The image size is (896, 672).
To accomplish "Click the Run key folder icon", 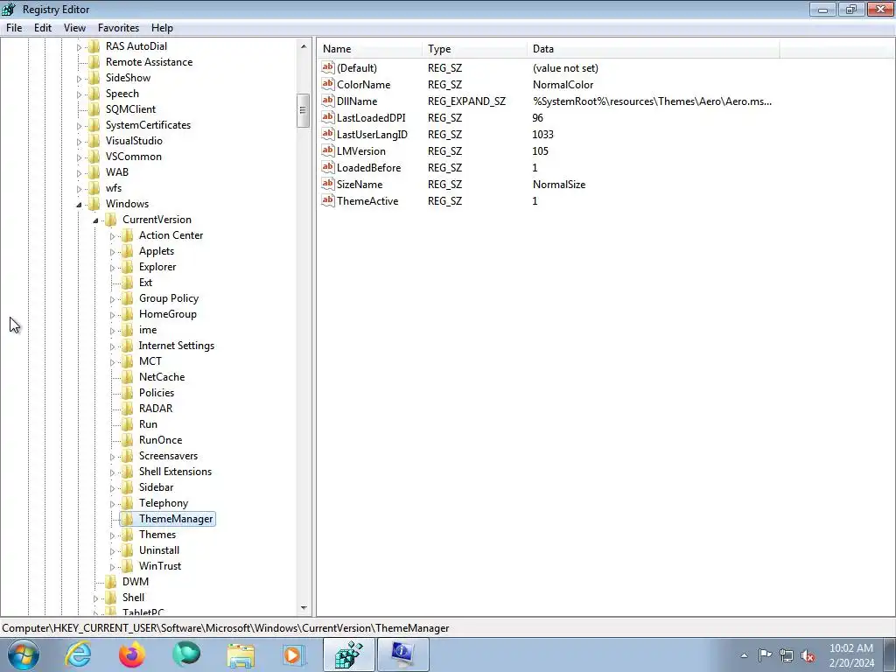I will [128, 424].
